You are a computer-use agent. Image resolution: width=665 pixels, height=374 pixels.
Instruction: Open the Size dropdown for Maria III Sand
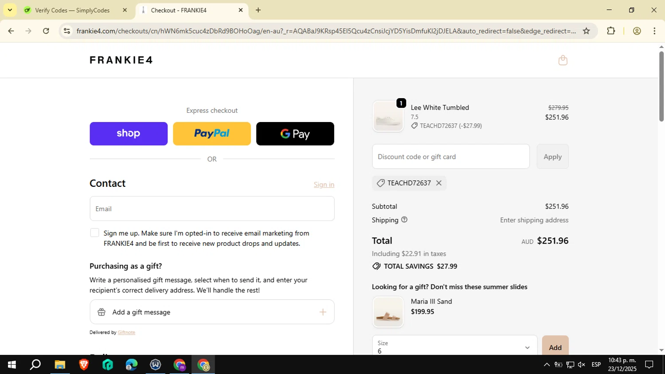tap(454, 347)
